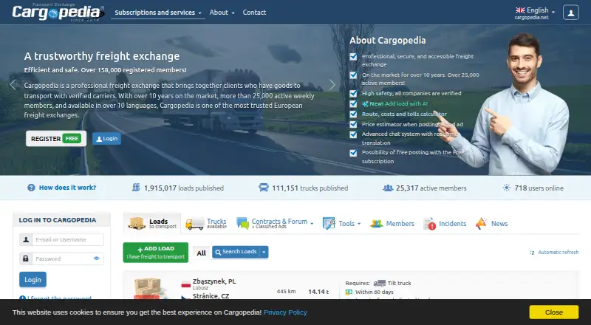Screen dimensions: 591x325
Task: Click the trucks published truck icon
Action: click(x=264, y=188)
